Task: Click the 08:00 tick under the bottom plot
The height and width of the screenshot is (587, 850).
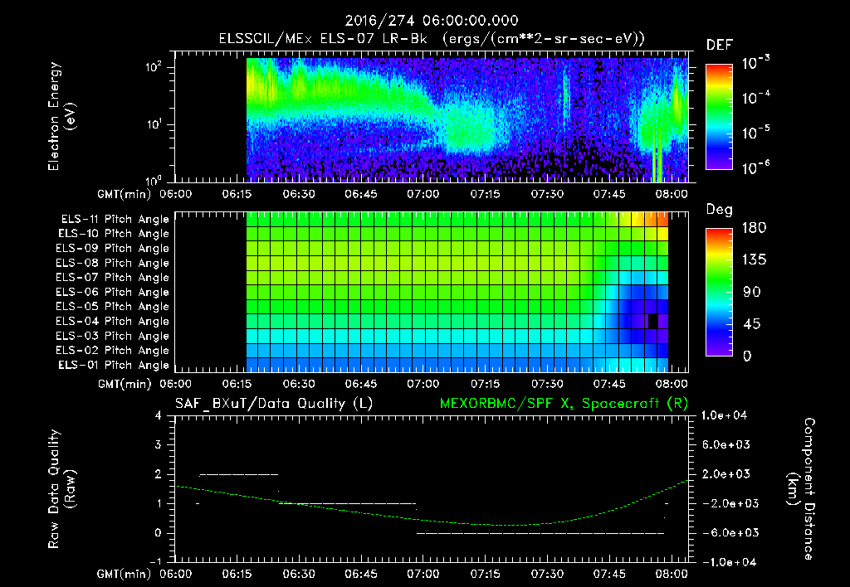Action: tap(671, 574)
